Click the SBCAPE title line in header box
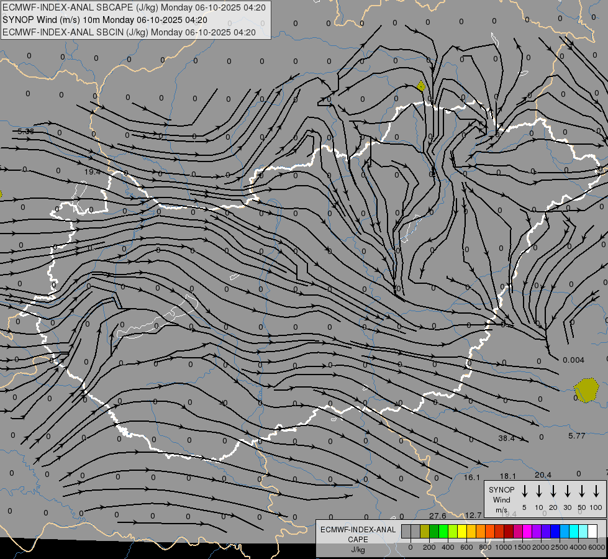608x559 pixels. pyautogui.click(x=134, y=7)
